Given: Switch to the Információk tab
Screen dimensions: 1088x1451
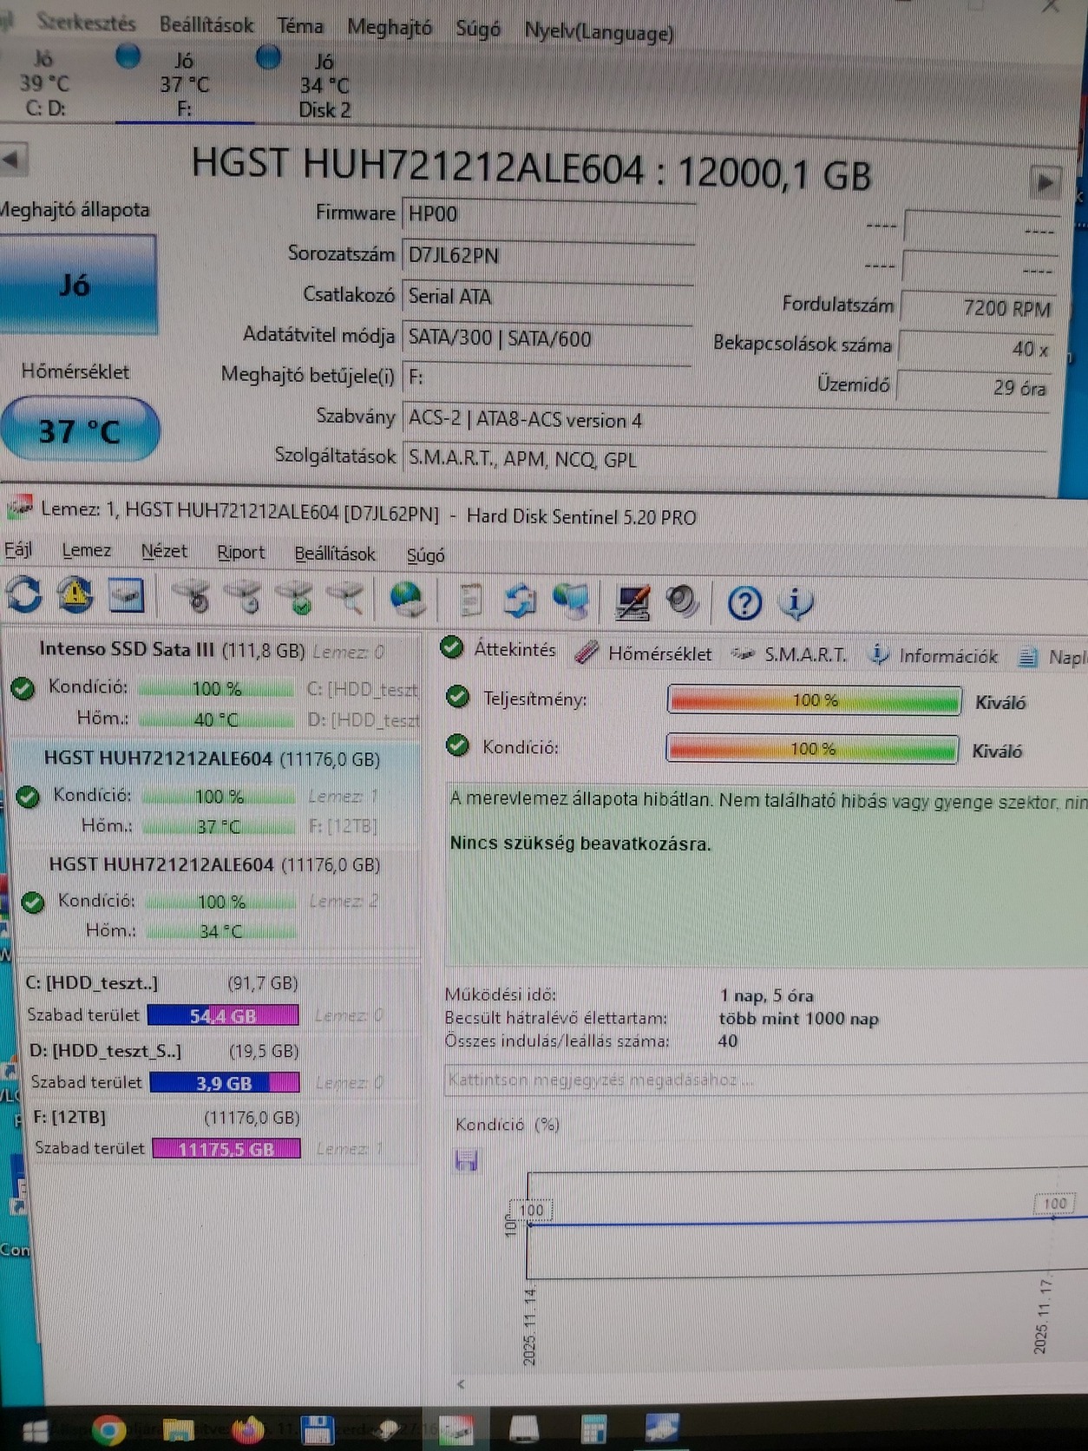Looking at the screenshot, I should pos(934,656).
